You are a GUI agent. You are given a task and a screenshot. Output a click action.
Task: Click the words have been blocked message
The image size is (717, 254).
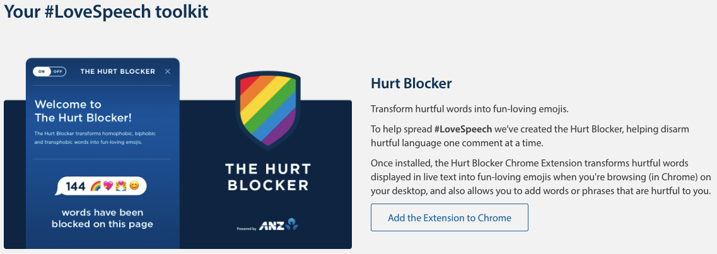click(x=102, y=218)
